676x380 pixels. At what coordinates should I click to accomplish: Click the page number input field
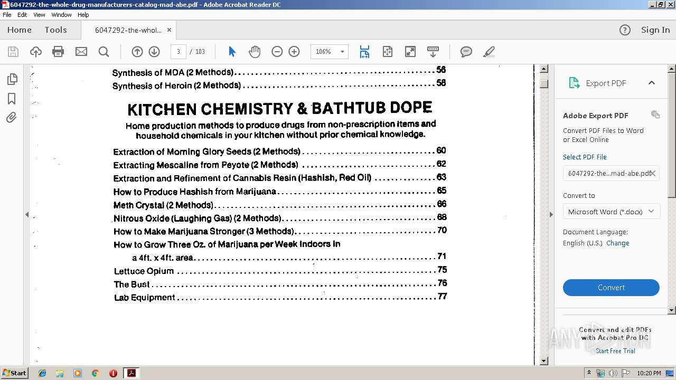179,52
